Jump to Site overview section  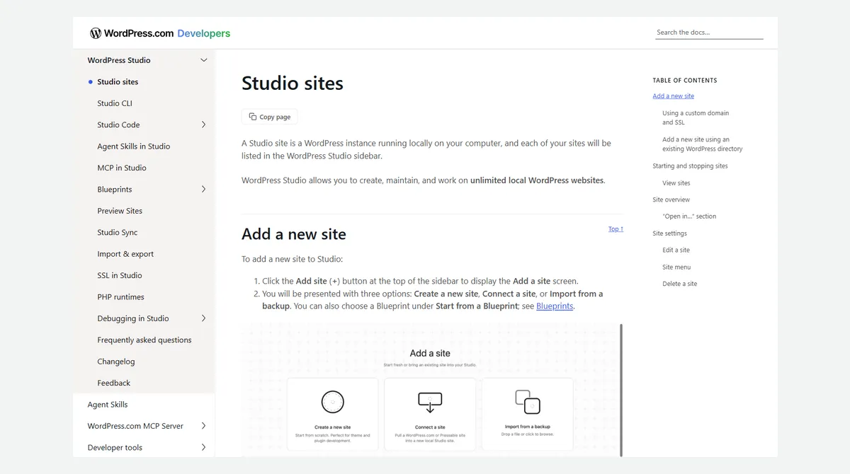[671, 200]
